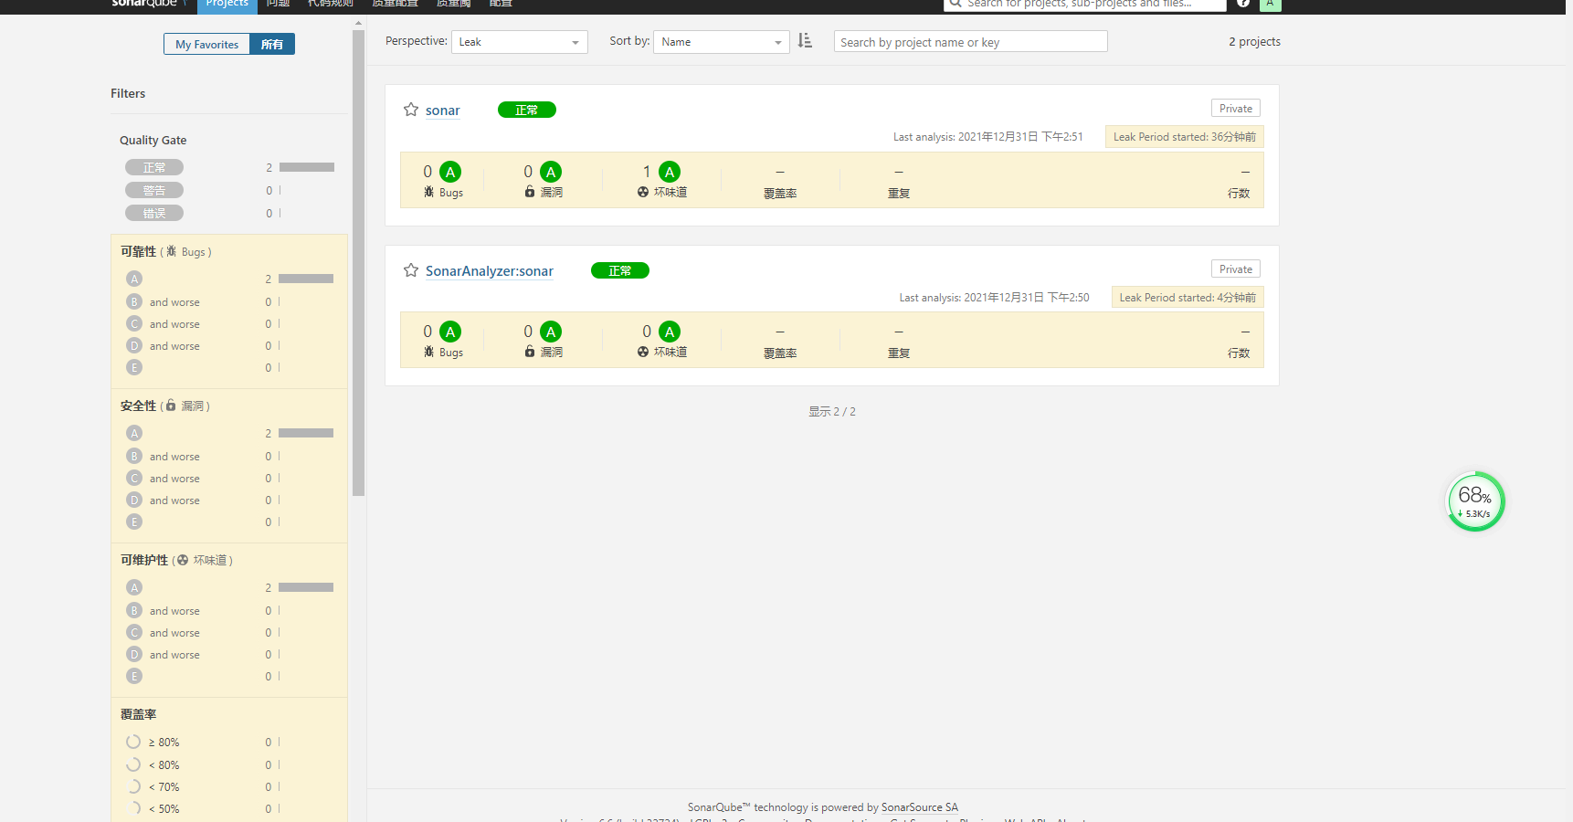Screen dimensions: 1573x822
Task: Click the 68% network speed floating widget
Action: (x=1475, y=501)
